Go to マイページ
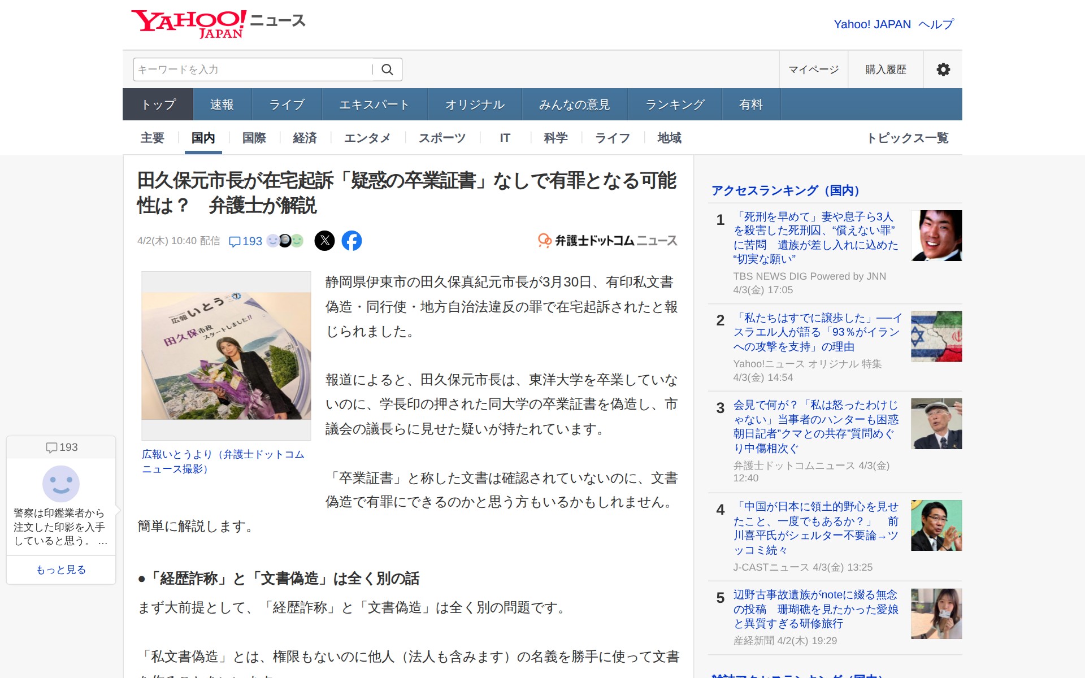This screenshot has height=678, width=1085. pos(813,69)
